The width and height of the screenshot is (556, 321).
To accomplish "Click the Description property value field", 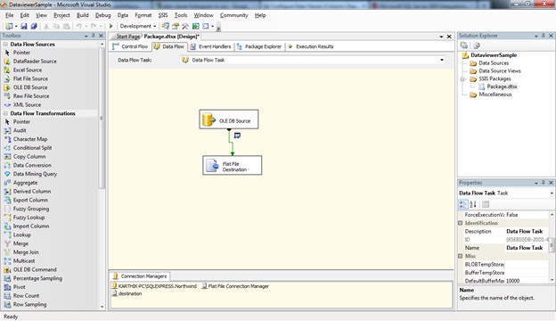I will 527,231.
